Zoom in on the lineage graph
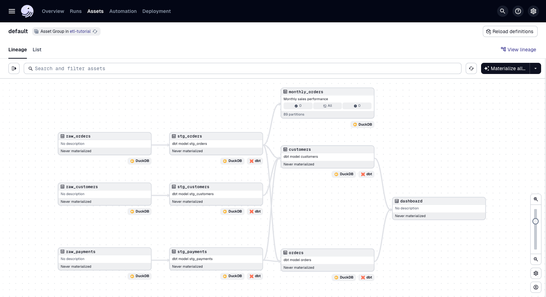546x297 pixels. pyautogui.click(x=536, y=199)
